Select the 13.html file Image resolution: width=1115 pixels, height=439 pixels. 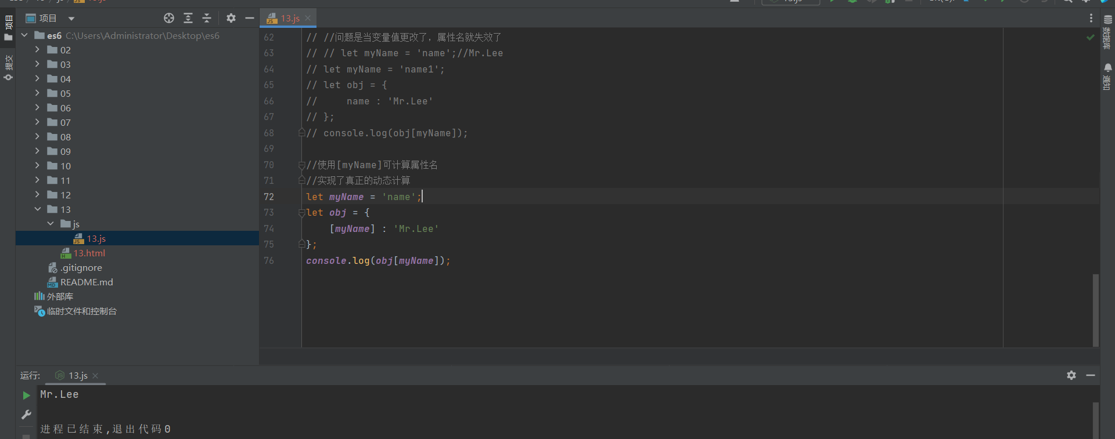[83, 253]
